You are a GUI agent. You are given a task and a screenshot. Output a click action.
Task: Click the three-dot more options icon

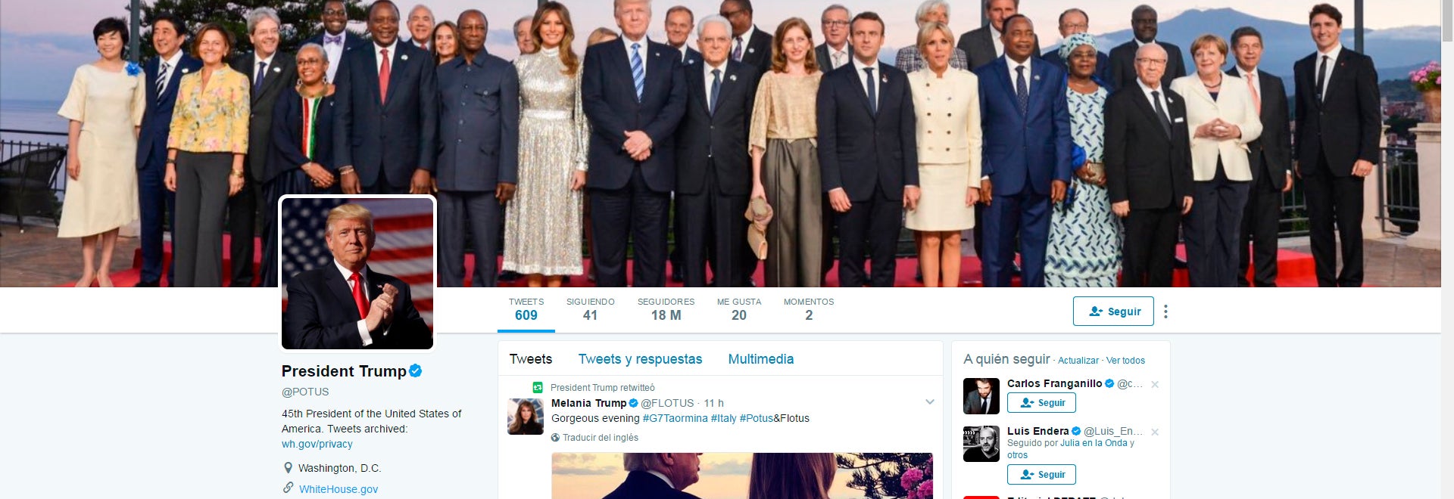click(1165, 311)
